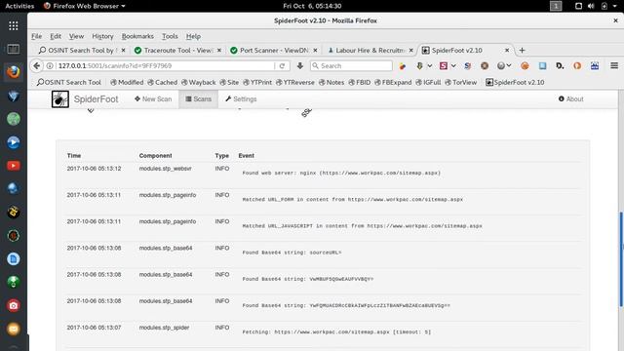Open the File menu

click(37, 36)
